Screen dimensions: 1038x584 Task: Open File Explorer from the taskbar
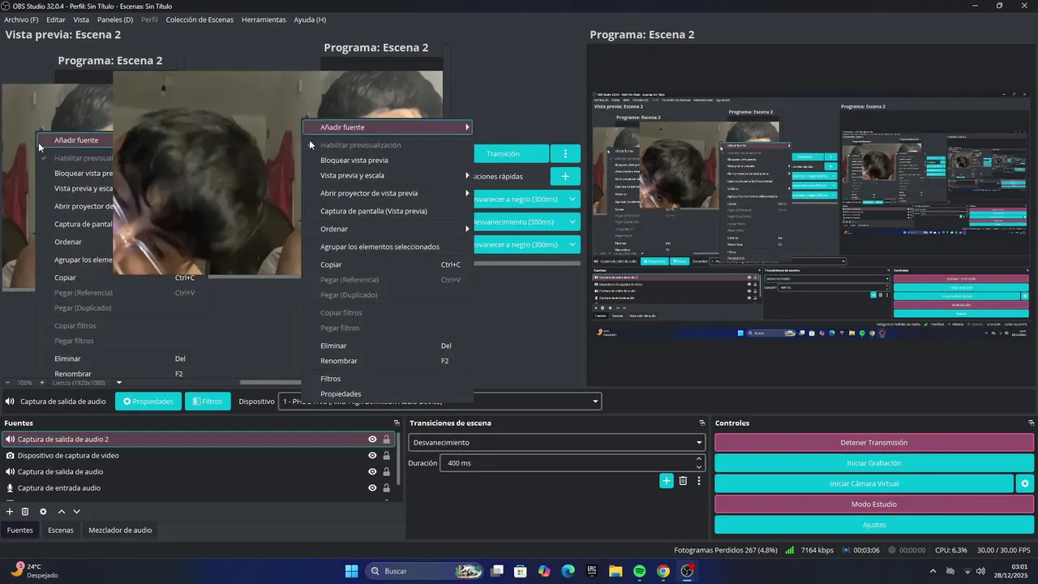(616, 571)
